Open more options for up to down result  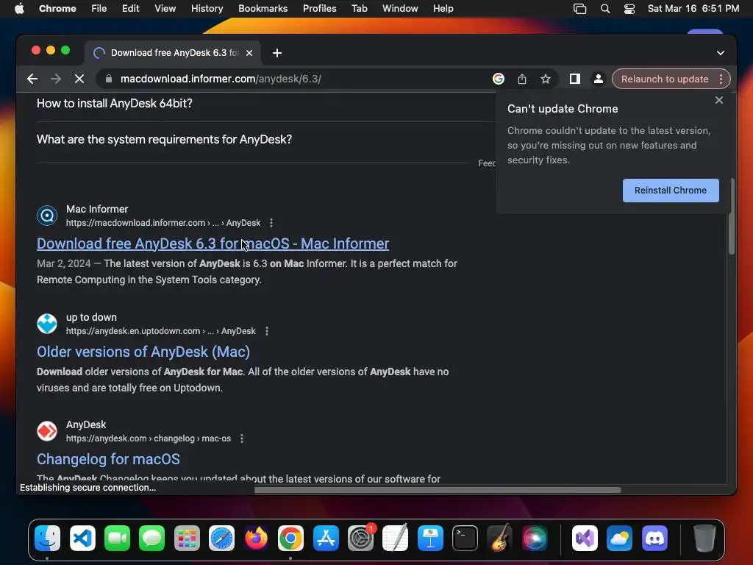[x=266, y=331]
